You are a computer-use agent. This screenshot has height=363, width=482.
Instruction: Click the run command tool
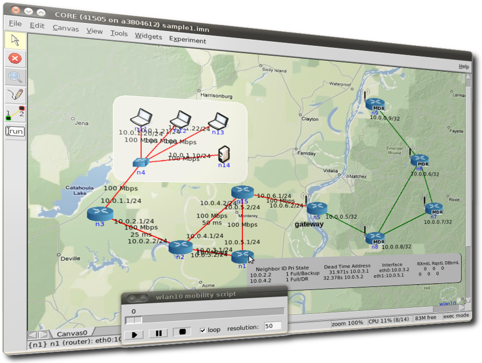(x=15, y=131)
